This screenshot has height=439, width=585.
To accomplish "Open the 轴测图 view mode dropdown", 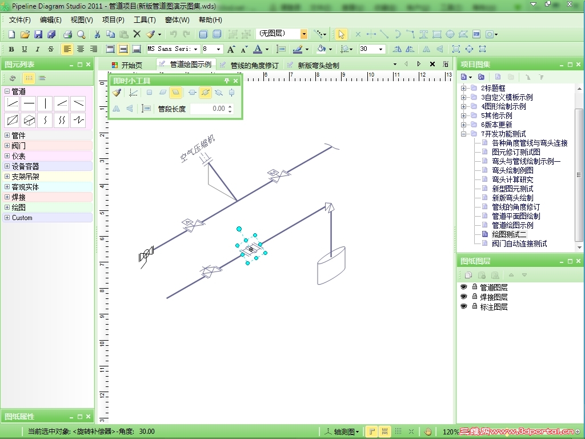I will (x=342, y=432).
